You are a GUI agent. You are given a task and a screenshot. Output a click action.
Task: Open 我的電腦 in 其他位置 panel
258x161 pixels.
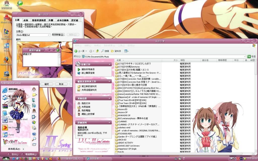[86, 111]
